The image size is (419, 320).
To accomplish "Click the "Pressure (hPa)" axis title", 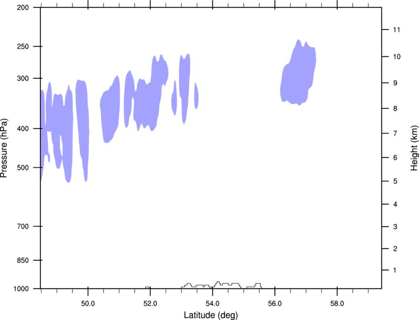I will pos(4,148).
